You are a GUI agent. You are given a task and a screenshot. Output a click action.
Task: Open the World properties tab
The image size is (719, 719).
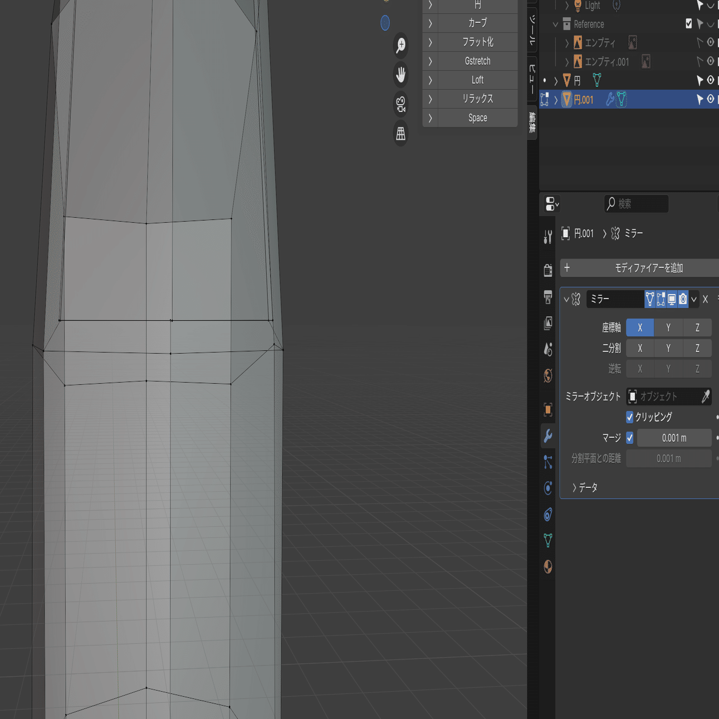pyautogui.click(x=548, y=375)
